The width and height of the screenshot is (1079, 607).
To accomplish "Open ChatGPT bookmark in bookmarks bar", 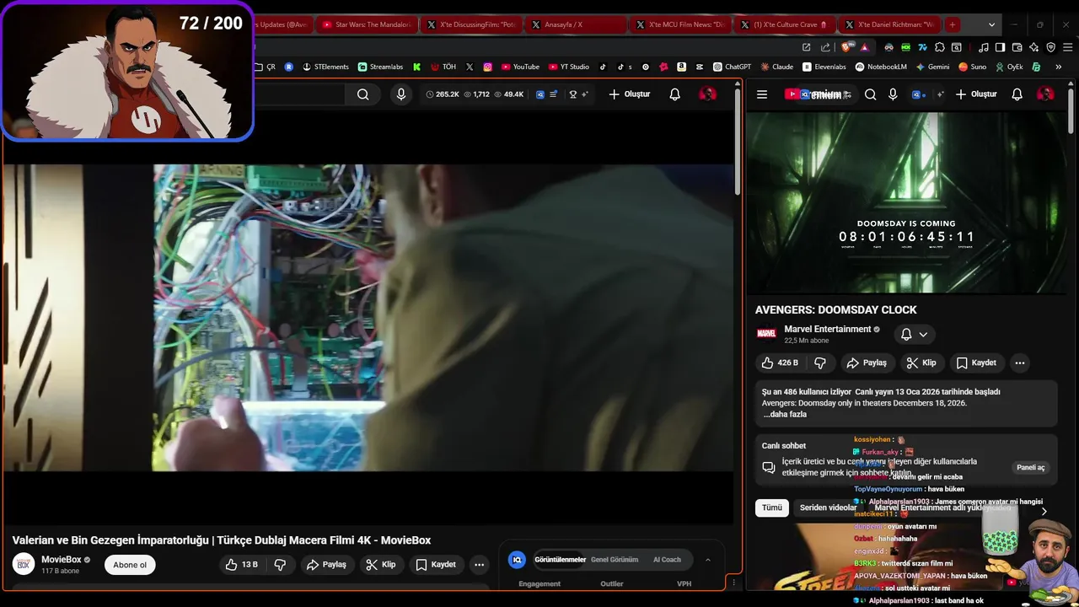I will (732, 67).
